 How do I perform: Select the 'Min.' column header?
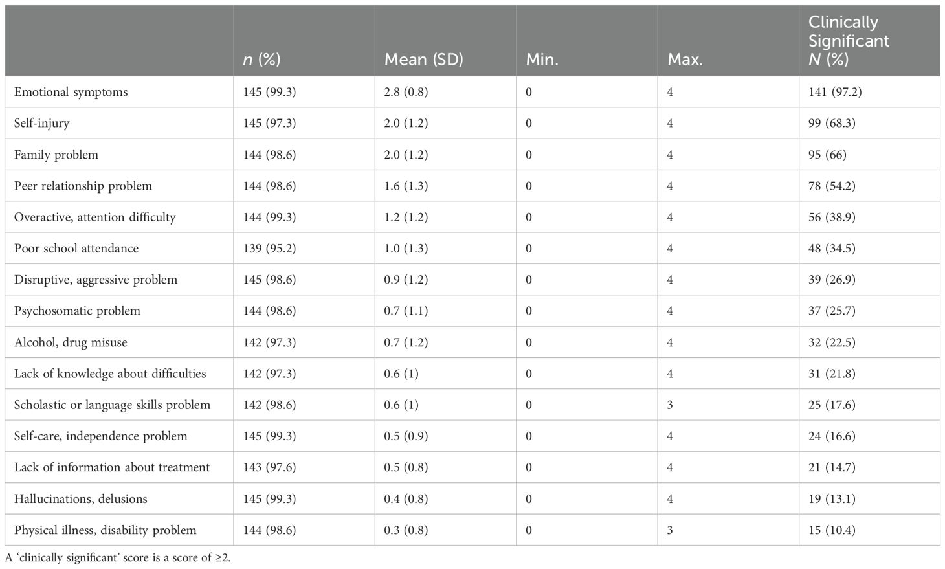pyautogui.click(x=542, y=60)
